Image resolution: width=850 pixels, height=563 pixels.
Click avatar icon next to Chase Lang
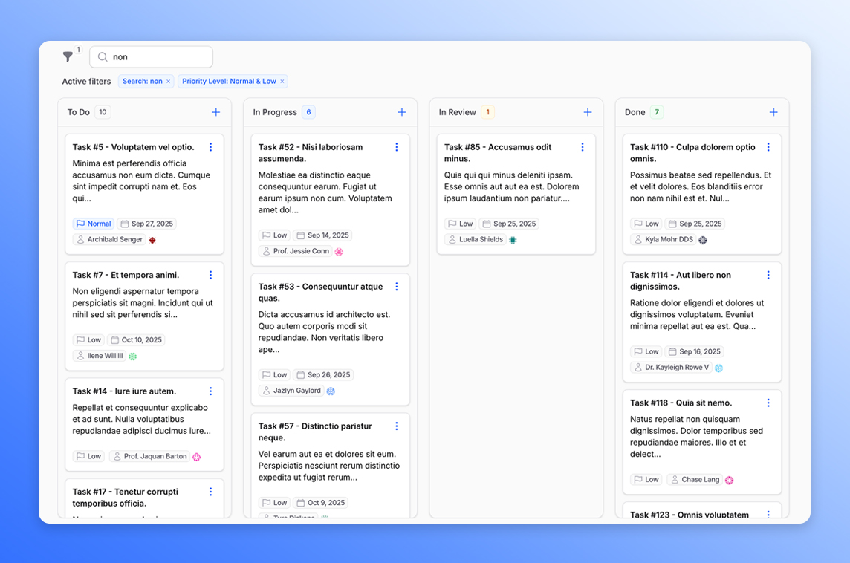(729, 480)
